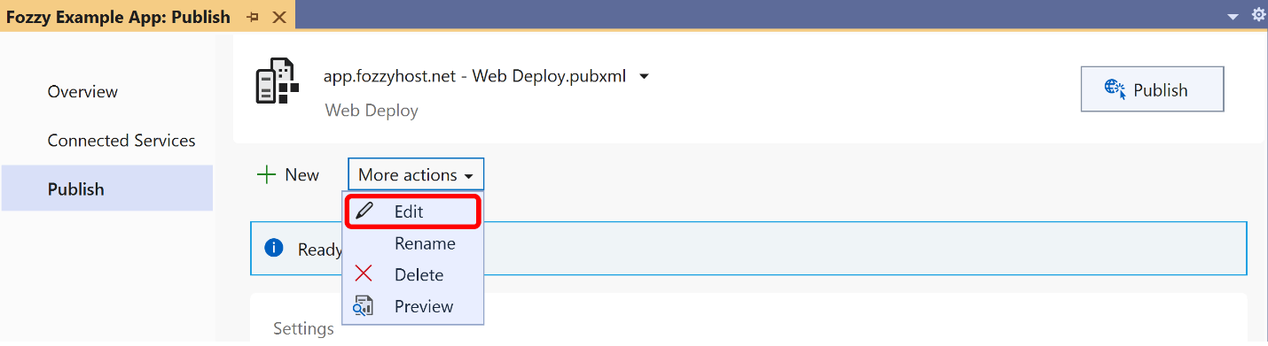Expand the publish profile dropdown arrow

tap(645, 76)
